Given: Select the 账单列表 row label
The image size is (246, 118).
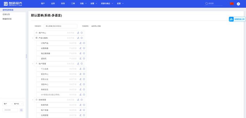Looking at the screenshot, I should click(x=45, y=105).
